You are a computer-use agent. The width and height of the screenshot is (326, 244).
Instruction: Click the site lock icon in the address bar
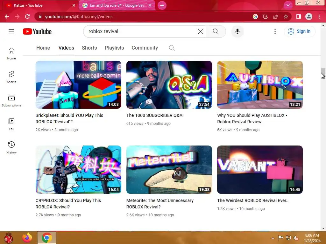40,17
